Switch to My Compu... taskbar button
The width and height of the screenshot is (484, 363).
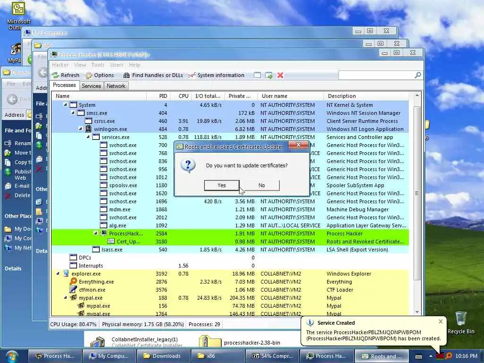(109, 356)
